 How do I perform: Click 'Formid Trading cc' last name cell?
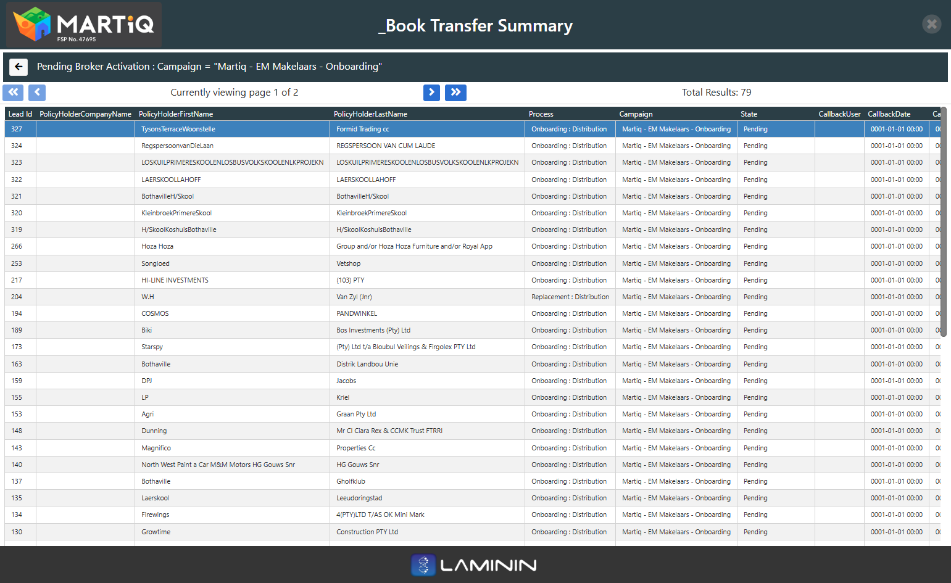(x=428, y=129)
